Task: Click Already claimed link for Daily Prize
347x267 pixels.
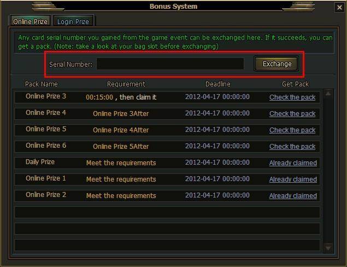Action: pyautogui.click(x=293, y=163)
